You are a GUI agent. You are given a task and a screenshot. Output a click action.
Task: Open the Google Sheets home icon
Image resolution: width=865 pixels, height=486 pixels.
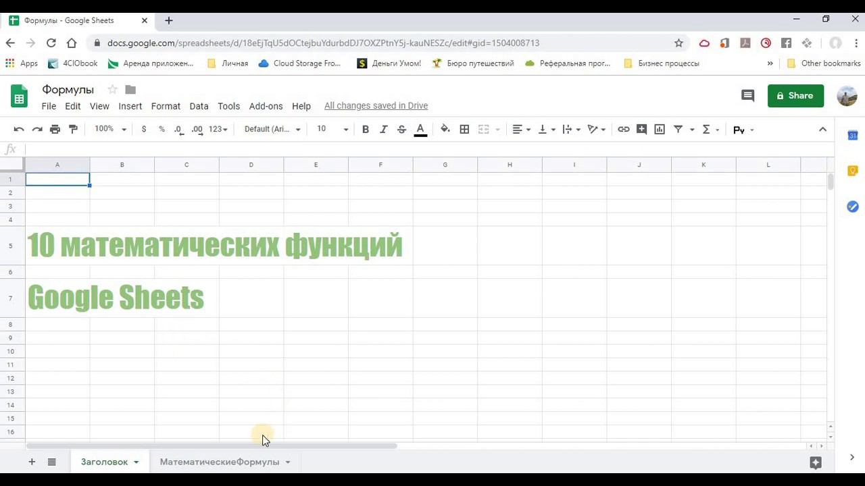[19, 97]
